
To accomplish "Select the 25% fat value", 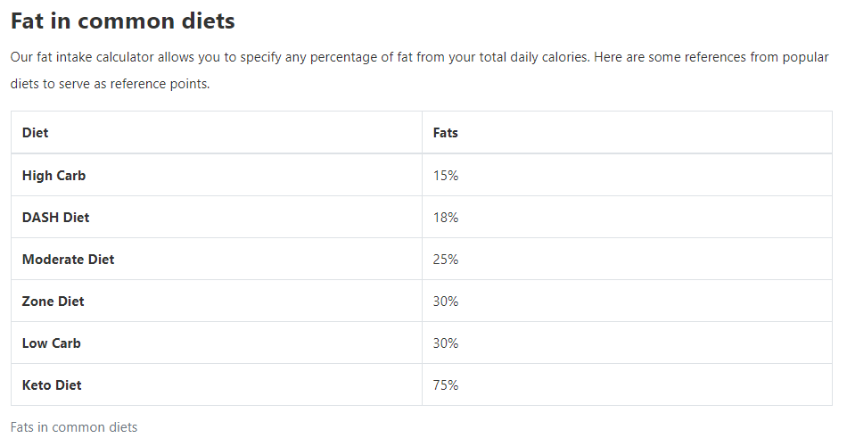I will tap(446, 260).
